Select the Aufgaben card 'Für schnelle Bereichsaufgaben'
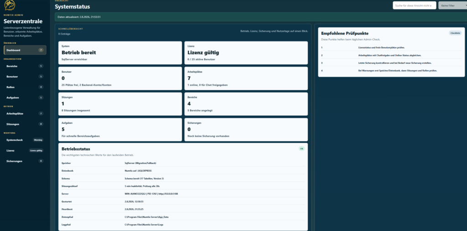467x231 pixels. click(120, 129)
